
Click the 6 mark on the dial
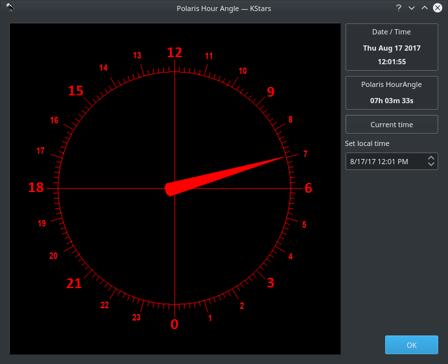point(309,188)
